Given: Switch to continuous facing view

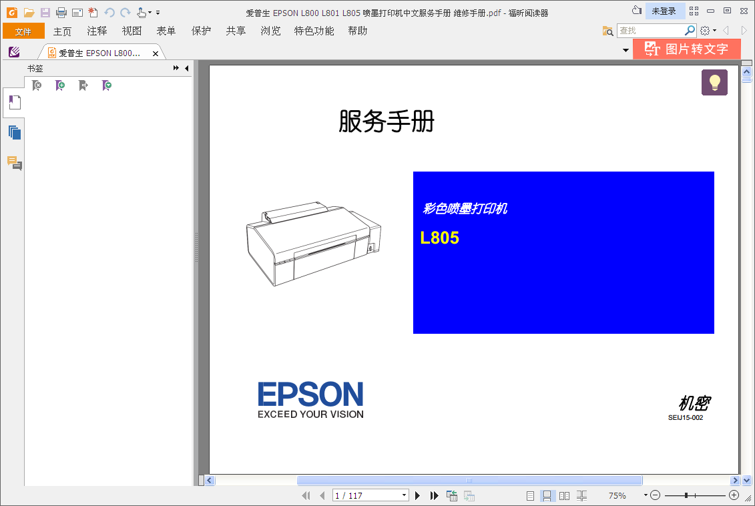Looking at the screenshot, I should coord(581,495).
